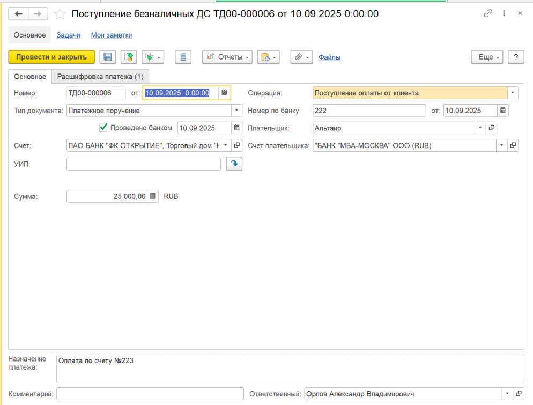
Task: Click the Номер field ТД00-000006
Action: [96, 93]
